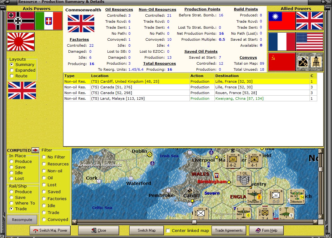
Task: Click the factory icon near Birmingham
Action: coord(216,175)
